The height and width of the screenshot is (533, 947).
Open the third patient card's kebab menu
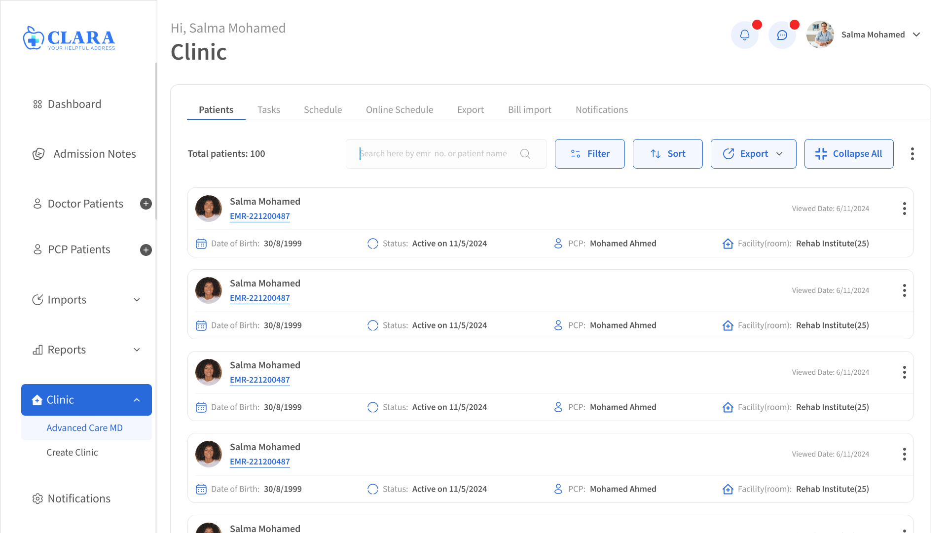(x=904, y=372)
